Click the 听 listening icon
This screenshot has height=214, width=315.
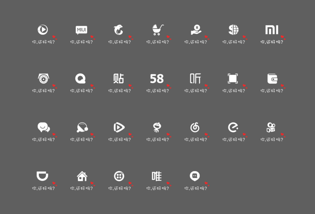point(195,79)
